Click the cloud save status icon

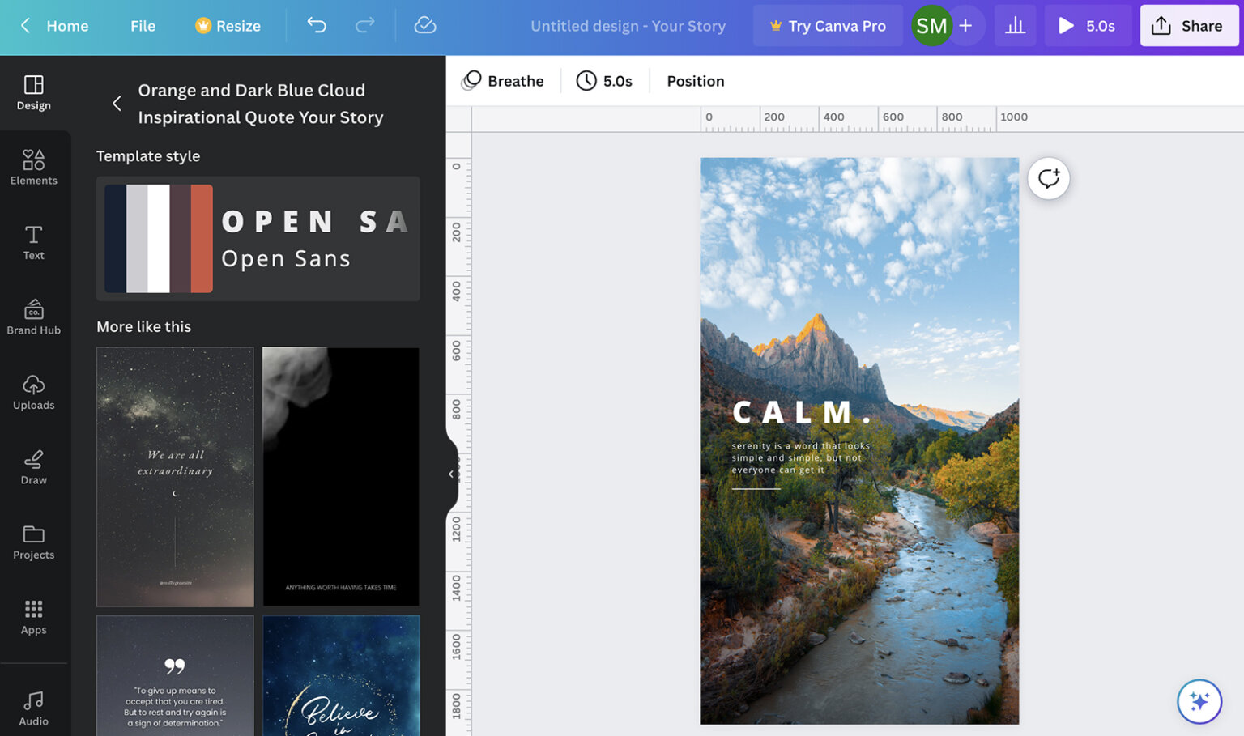point(424,26)
